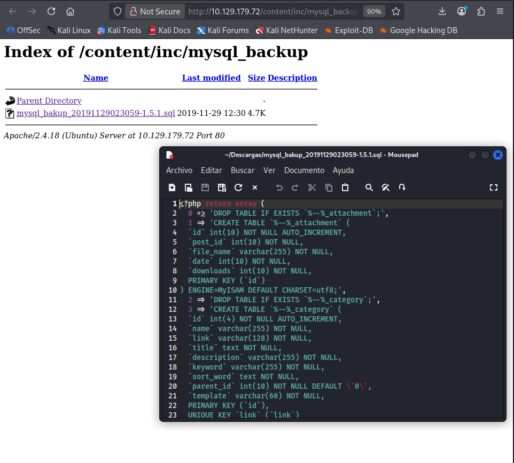Click the `template` varchar(60) line
Screen dimensions: 514x463
[256, 396]
